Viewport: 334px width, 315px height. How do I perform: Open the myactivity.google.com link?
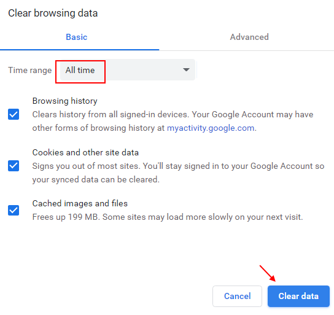pos(211,128)
